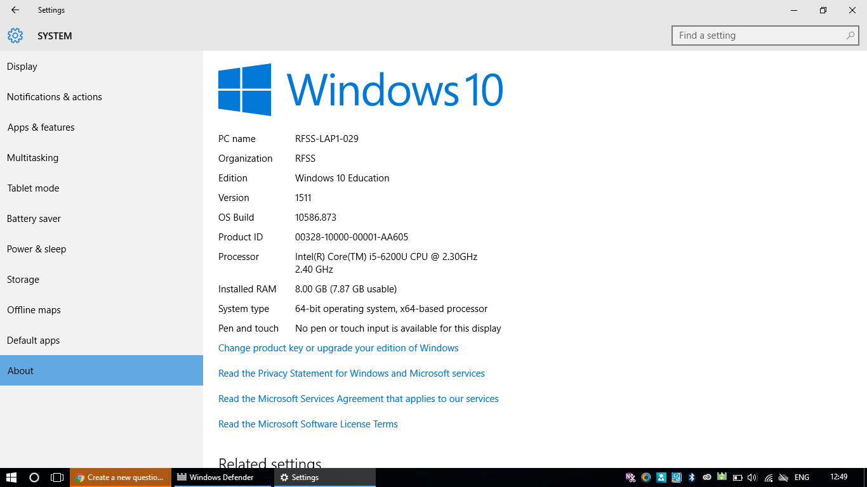867x487 pixels.
Task: Close the Settings window
Action: click(x=852, y=10)
